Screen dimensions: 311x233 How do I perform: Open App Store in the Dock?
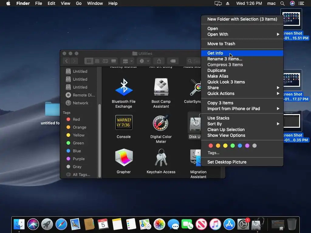pos(229,224)
